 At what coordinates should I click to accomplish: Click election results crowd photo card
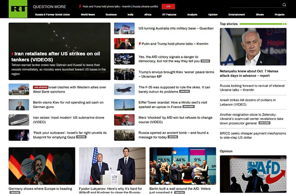coord(183,166)
